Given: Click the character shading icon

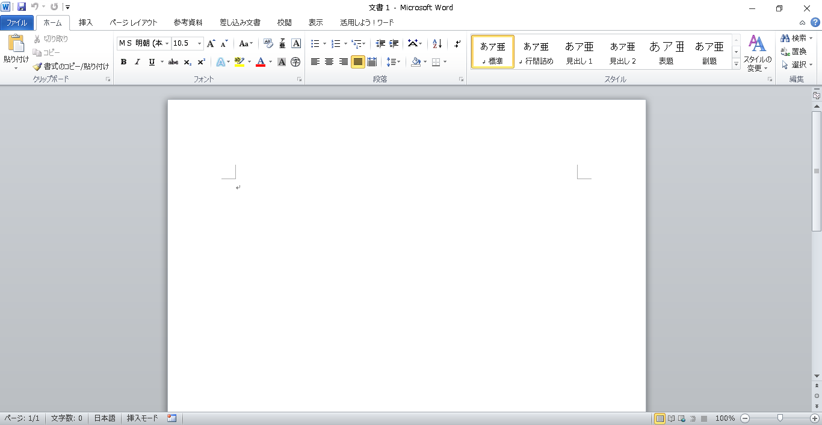Looking at the screenshot, I should (282, 62).
